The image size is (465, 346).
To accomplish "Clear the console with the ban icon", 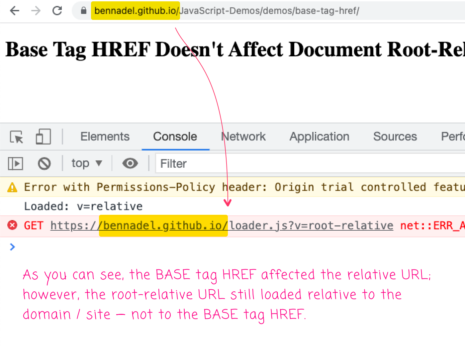I will [x=44, y=163].
